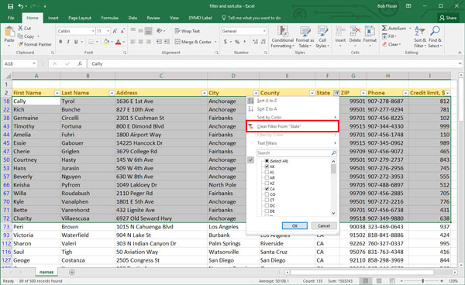The height and width of the screenshot is (285, 465).
Task: Click AutoSum sigma icon
Action: 384,28
